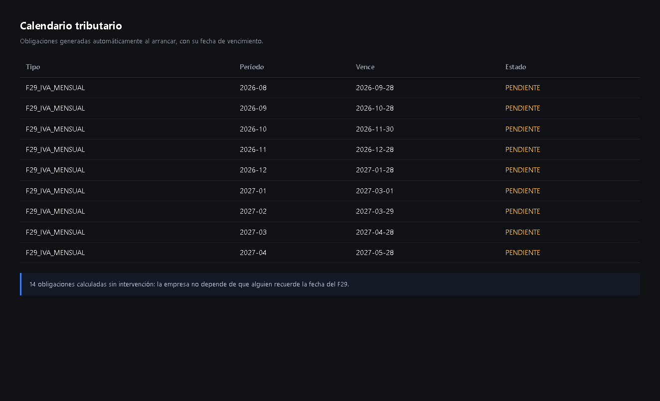Click period cell "2026-10"
Image resolution: width=660 pixels, height=401 pixels.
tap(253, 129)
